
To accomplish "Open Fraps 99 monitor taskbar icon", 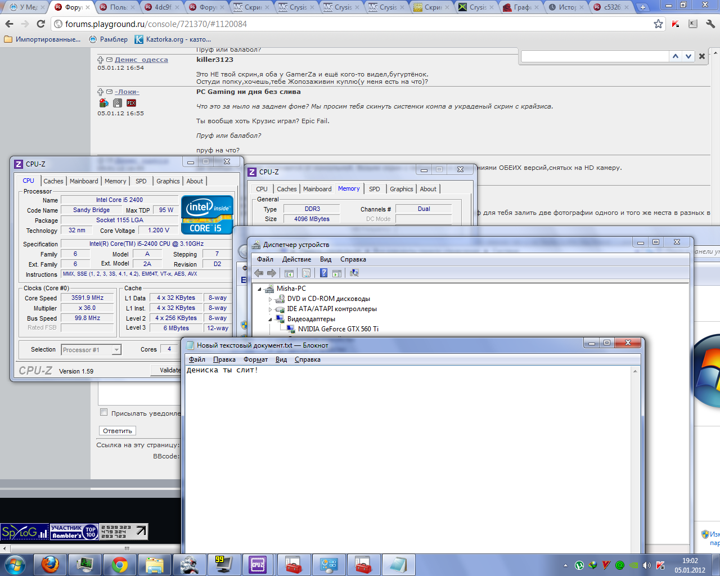I will (x=223, y=565).
